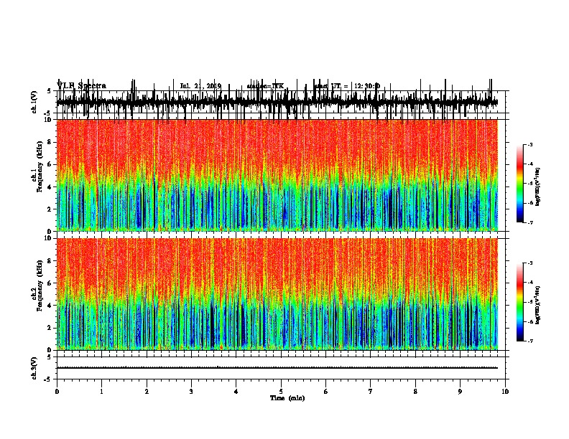Click the 8 kHz tick on ch.2 spectrogram
Viewport: 569px width, 439px height.
point(50,261)
